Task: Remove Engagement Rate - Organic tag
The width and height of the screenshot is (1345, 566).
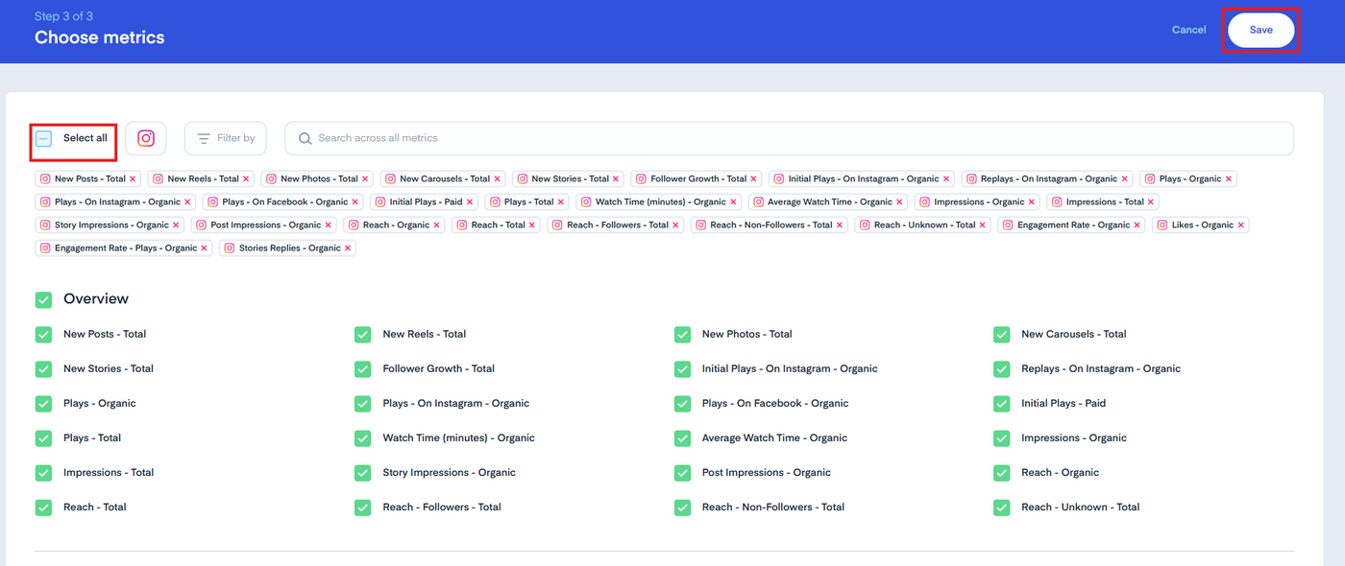Action: point(1137,225)
